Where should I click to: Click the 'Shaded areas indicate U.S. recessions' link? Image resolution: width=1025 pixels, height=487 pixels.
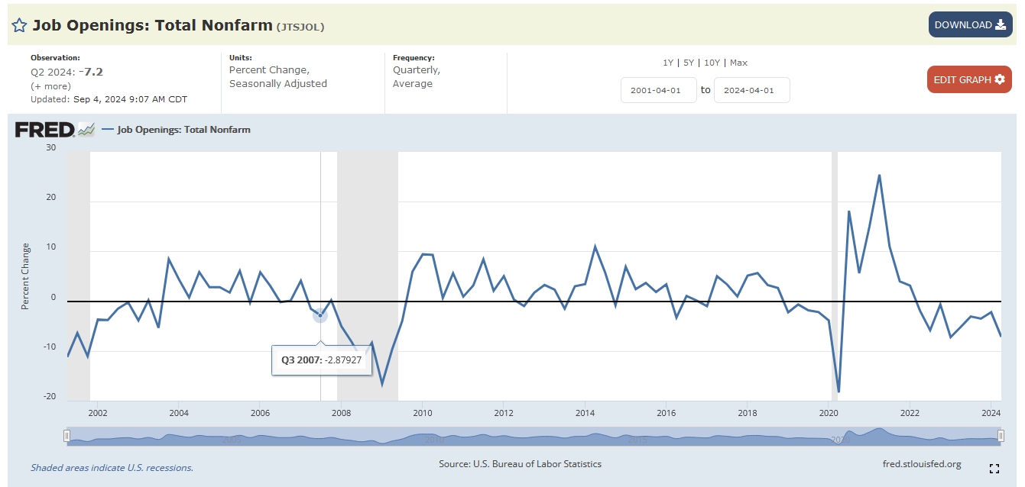tap(112, 467)
